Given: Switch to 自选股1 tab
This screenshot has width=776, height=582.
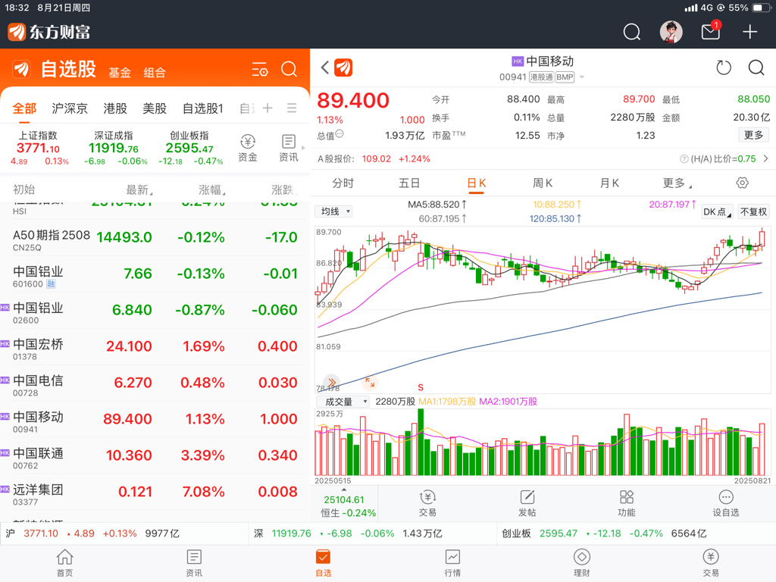Looking at the screenshot, I should coord(203,108).
